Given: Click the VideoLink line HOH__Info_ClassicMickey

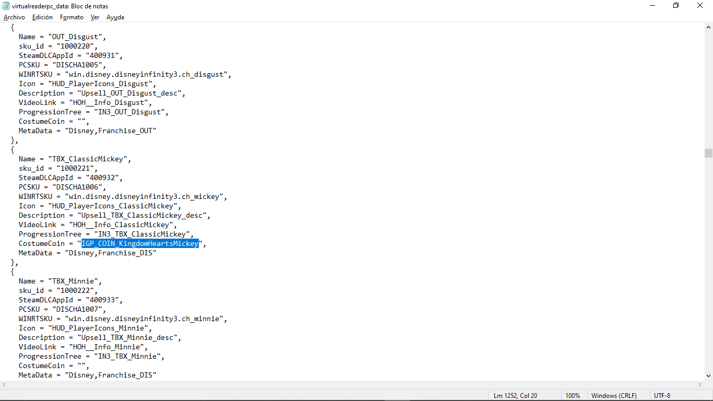Looking at the screenshot, I should (98, 225).
